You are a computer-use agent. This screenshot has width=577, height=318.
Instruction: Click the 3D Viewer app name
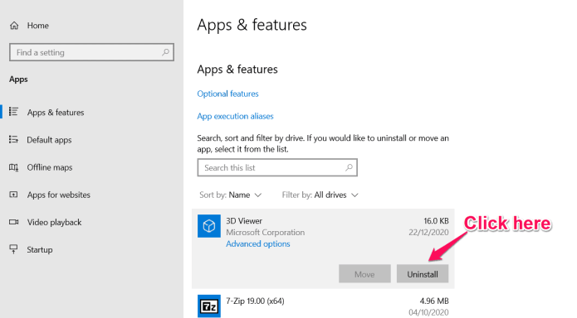point(244,221)
